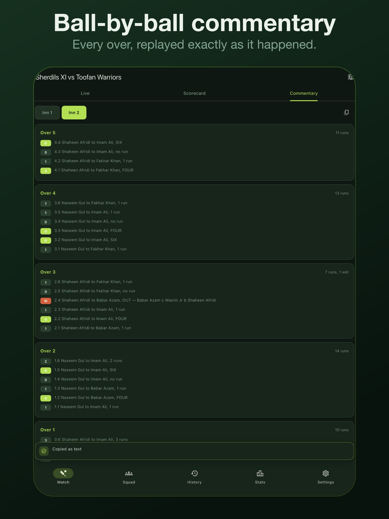Open the Stats section
Viewport: 389px width, 519px height.
(260, 477)
